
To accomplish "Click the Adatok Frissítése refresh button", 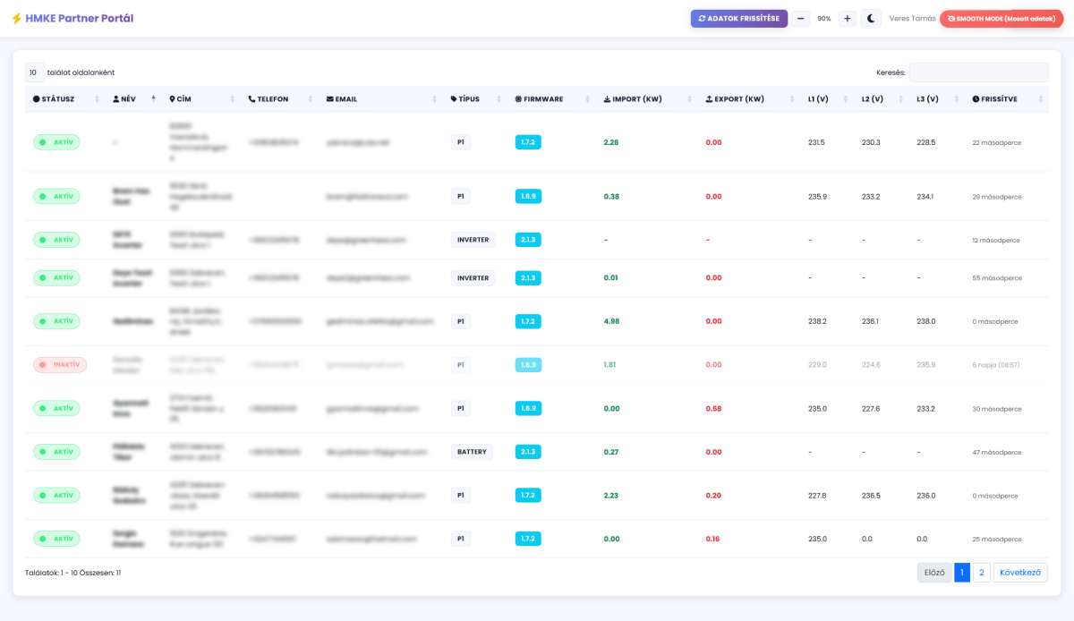I will (x=738, y=19).
